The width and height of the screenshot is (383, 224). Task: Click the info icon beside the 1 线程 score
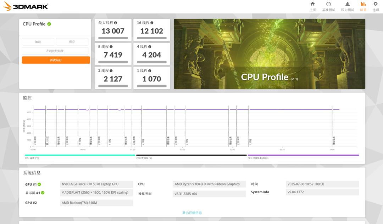click(x=150, y=71)
